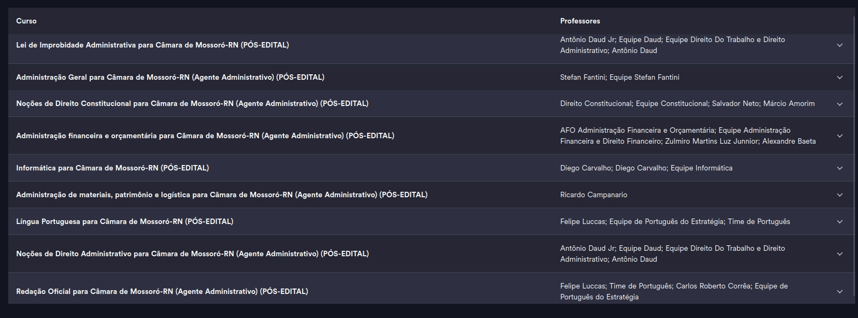Click the Curso column header
The width and height of the screenshot is (858, 318).
click(26, 21)
